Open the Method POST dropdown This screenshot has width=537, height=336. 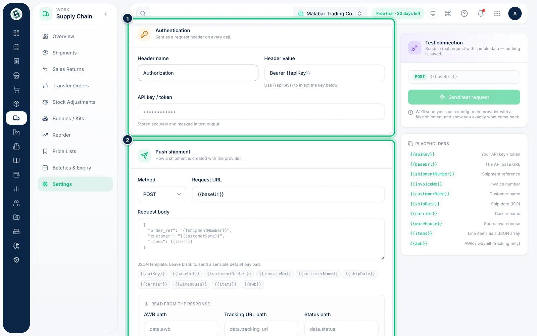[162, 194]
